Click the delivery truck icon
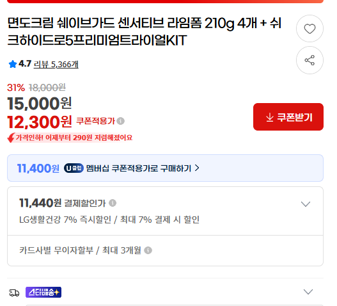 [14, 293]
